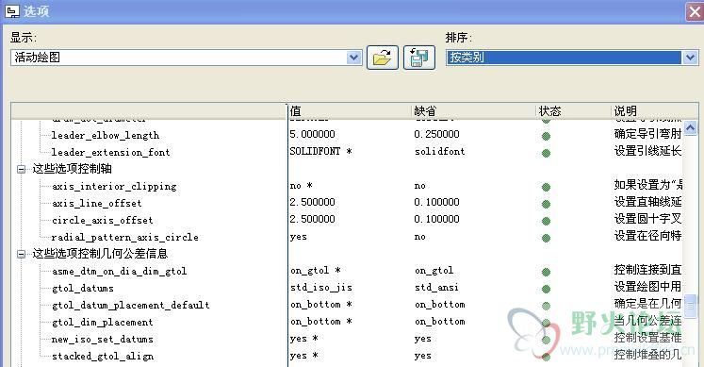Viewport: 704px width, 367px height.
Task: Click the status dot for gtol_datum_placement_default
Action: 546,307
